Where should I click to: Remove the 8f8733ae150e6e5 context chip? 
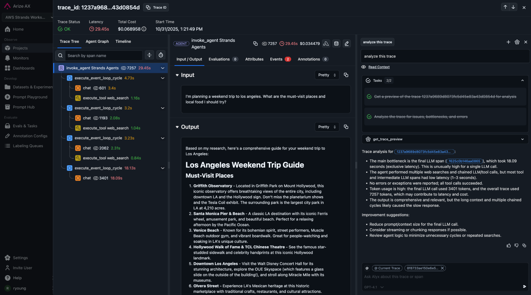tap(442, 268)
